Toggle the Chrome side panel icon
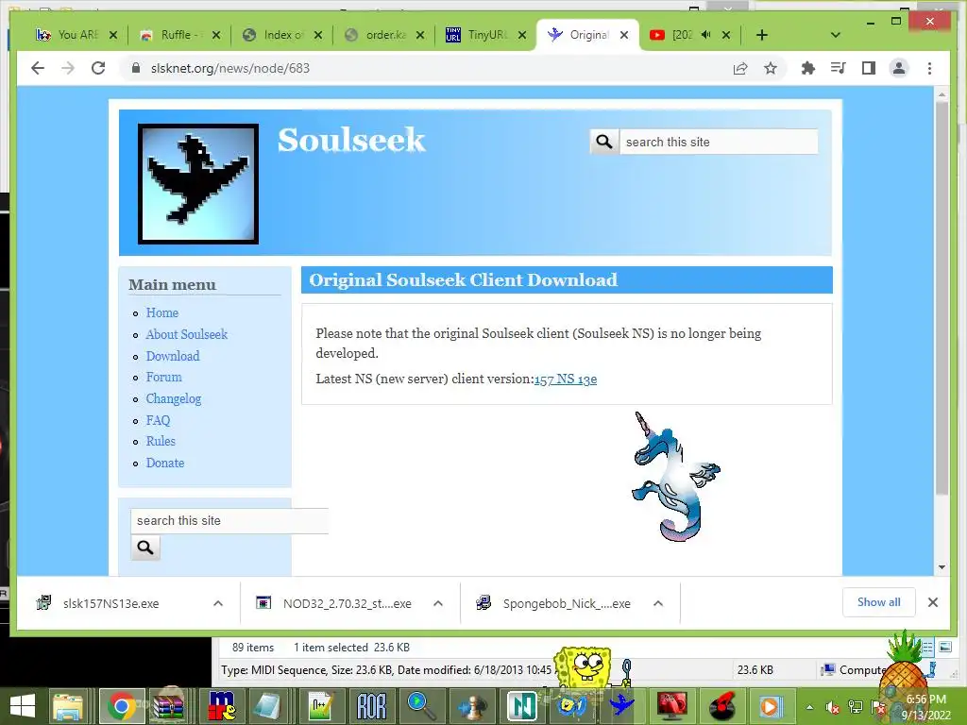967x725 pixels. (x=869, y=68)
